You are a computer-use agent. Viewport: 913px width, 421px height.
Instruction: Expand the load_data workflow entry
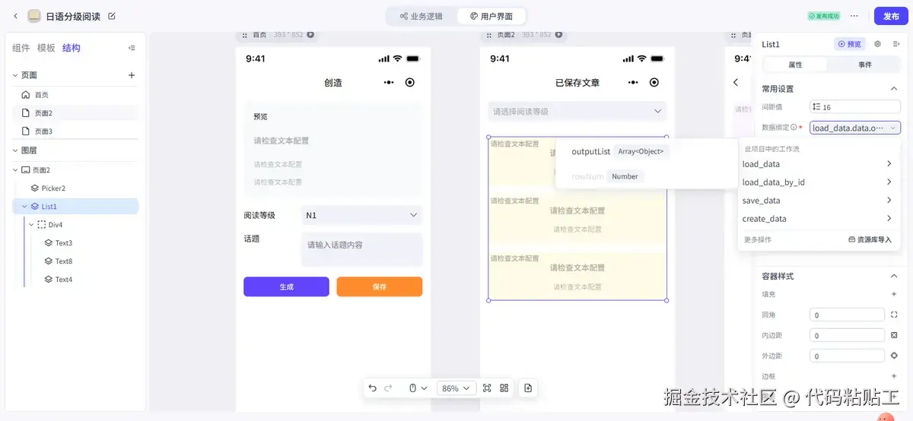click(819, 164)
